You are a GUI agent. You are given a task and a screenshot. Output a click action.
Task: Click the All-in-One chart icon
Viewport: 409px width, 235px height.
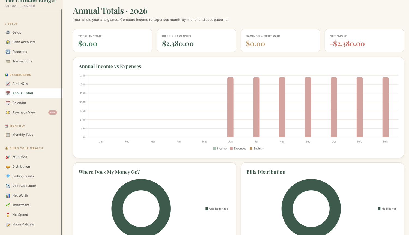coord(8,83)
